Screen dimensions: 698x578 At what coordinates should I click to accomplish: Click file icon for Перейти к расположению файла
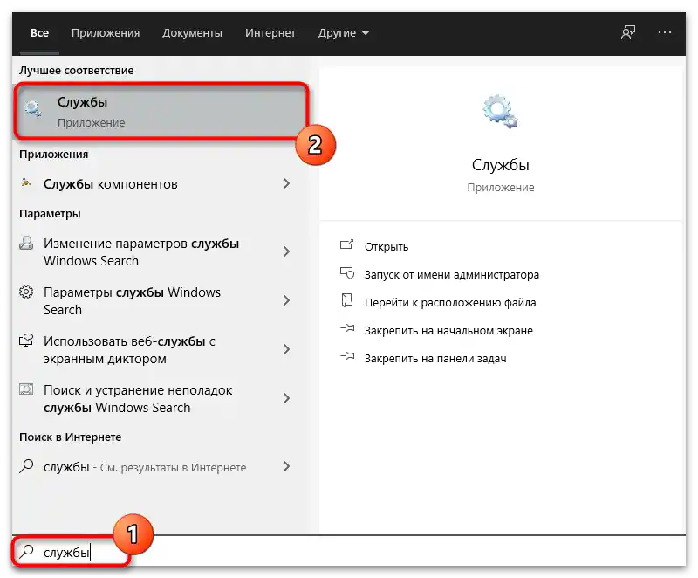346,300
